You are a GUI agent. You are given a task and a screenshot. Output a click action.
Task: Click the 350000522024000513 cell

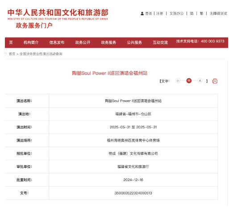(133, 193)
